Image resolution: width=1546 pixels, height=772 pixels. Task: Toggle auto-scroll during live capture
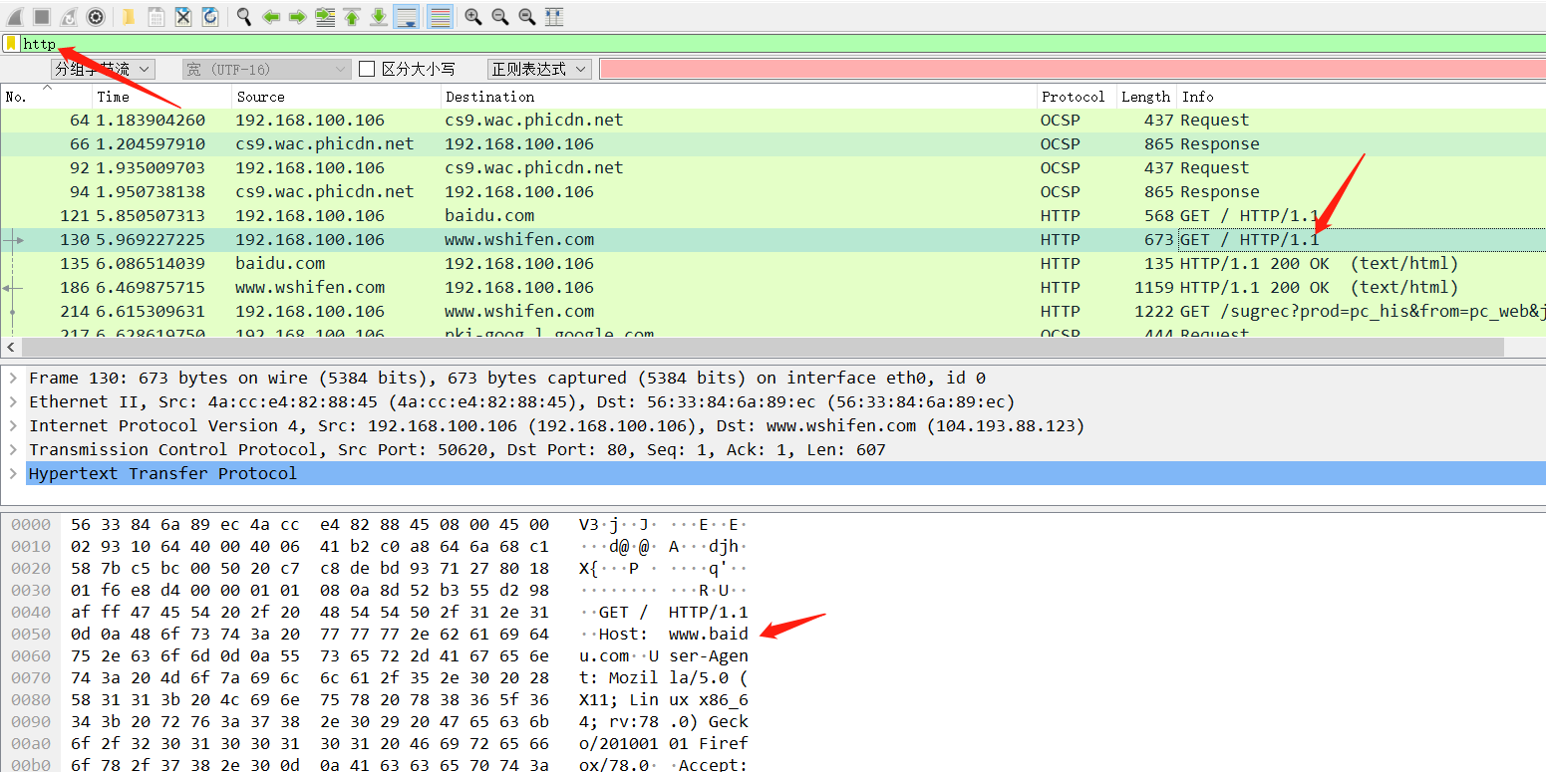point(406,17)
